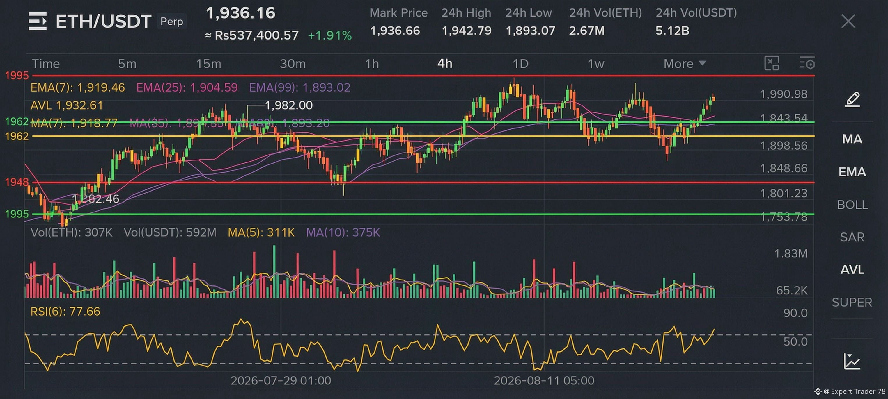Open the fullscreen layout icon
The image size is (888, 399).
point(772,63)
